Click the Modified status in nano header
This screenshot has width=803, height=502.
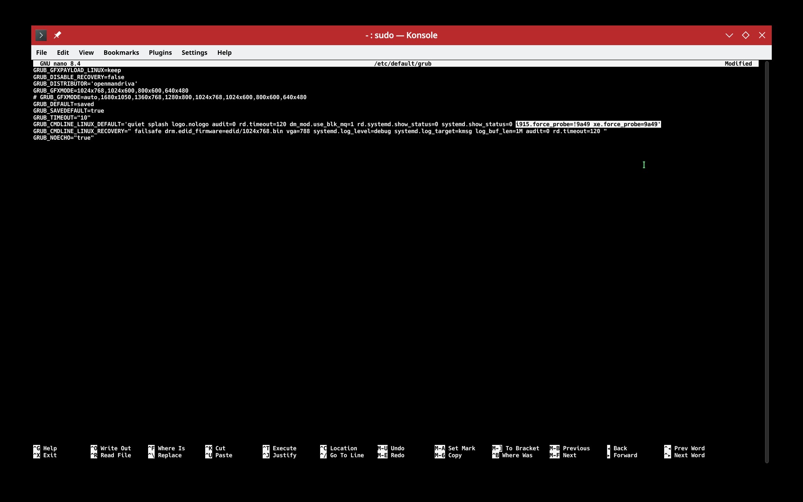click(738, 64)
